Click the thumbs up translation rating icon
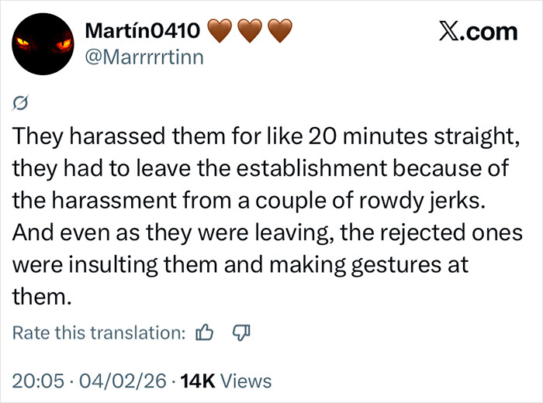Screen dimensions: 543x403 tap(205, 333)
